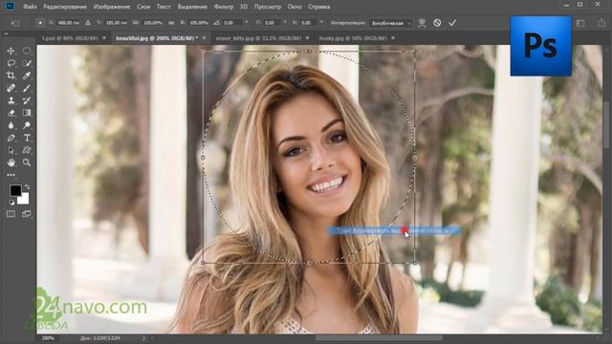Click the 200% zoom level field in the status bar
The width and height of the screenshot is (612, 344).
48,338
